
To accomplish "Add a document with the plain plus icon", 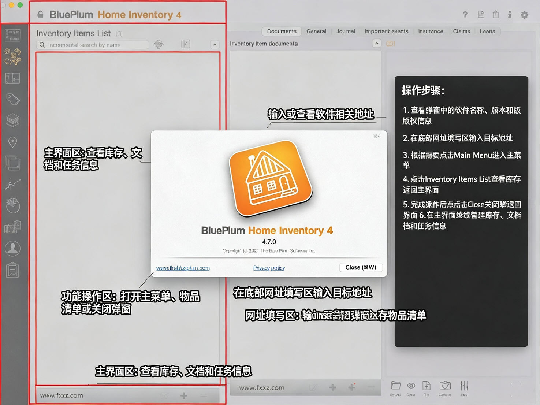I will coord(332,387).
